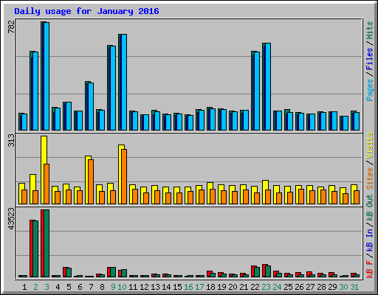The image size is (378, 295).
Task: Click day label '7' on x-axis
Action: (x=91, y=287)
